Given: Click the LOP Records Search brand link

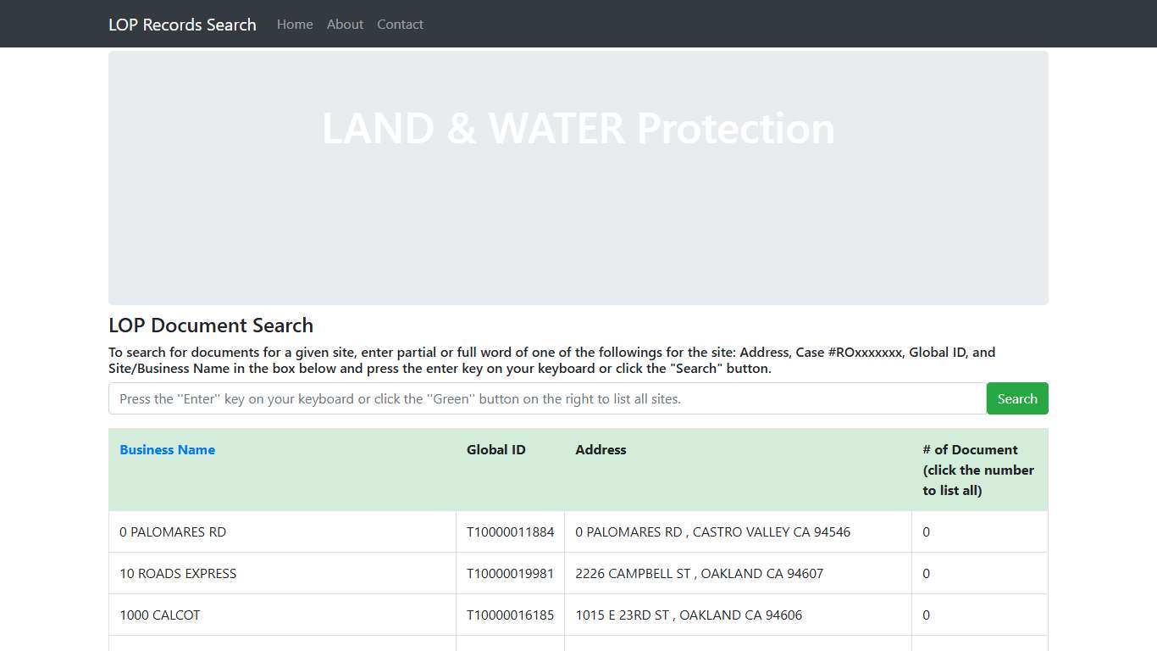Looking at the screenshot, I should coord(182,25).
